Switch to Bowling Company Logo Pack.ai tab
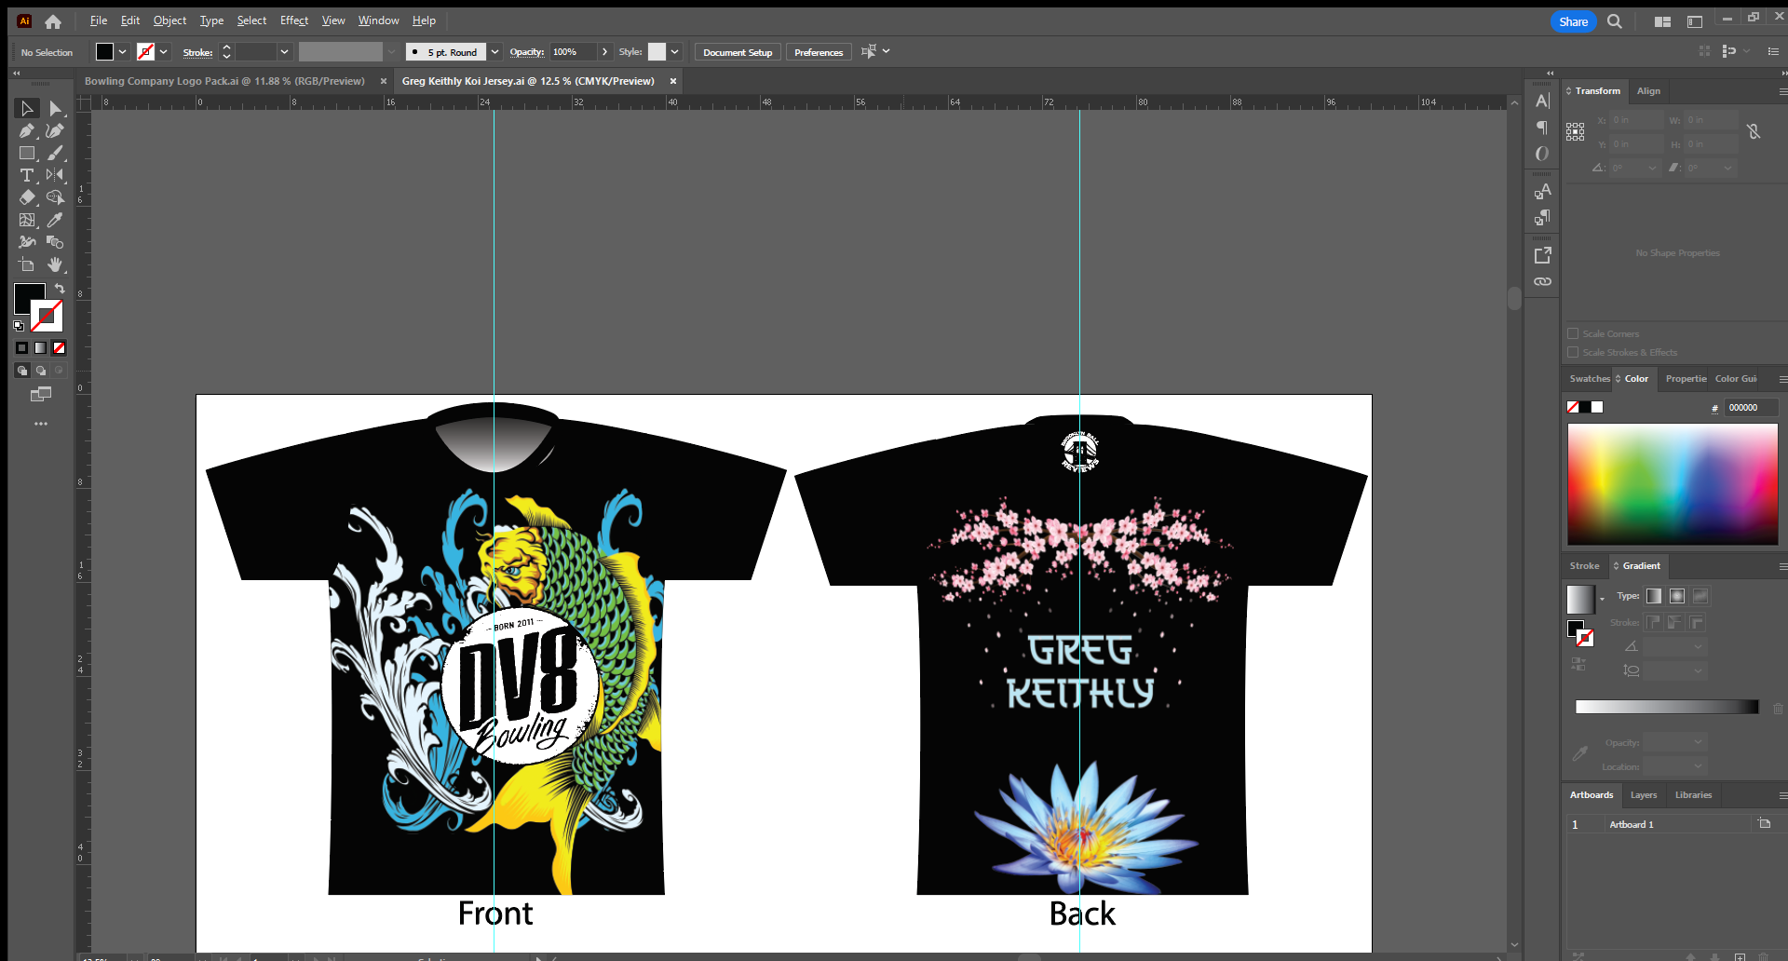Screen dimensions: 1788x961 (224, 81)
